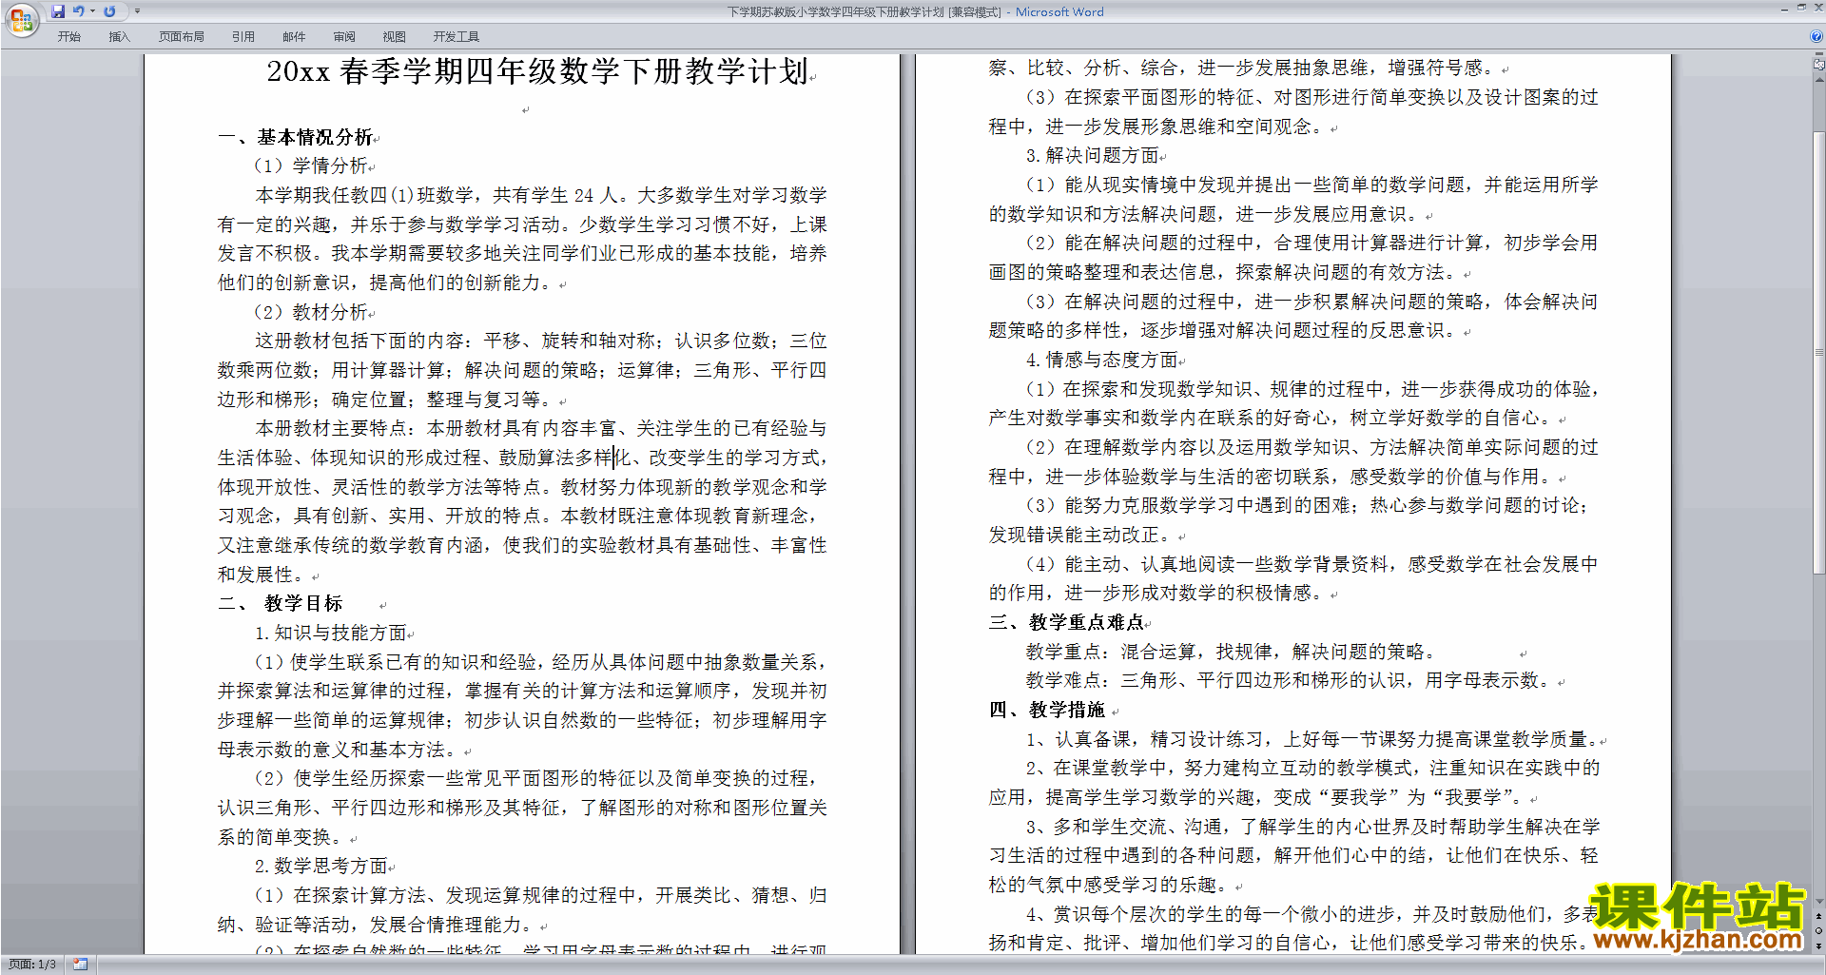1826x975 pixels.
Task: Click the heading 三、教学重点难点
Action: pos(1067,622)
